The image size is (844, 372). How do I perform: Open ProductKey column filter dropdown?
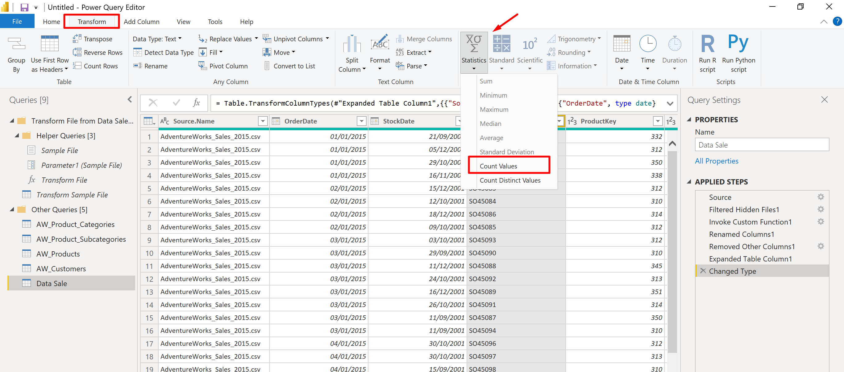(x=658, y=121)
